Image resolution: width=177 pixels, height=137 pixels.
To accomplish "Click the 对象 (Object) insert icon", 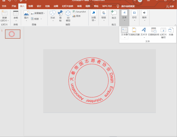I will click(171, 30).
